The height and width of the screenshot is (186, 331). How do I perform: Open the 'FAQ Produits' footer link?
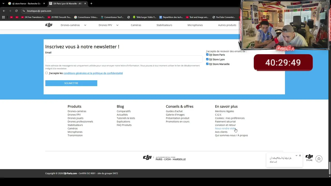pos(124,125)
